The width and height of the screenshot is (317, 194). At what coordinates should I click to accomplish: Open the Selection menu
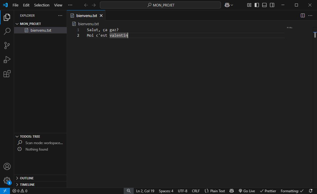42,5
